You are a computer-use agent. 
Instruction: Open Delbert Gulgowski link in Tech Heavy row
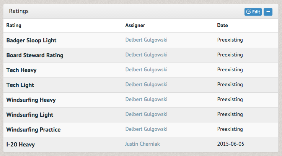[146, 69]
